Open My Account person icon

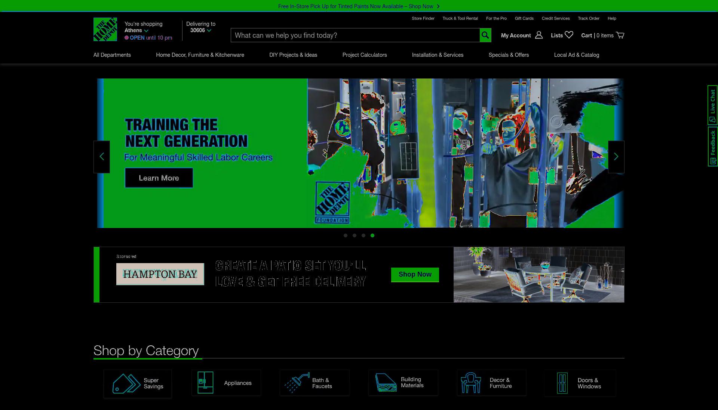point(539,35)
